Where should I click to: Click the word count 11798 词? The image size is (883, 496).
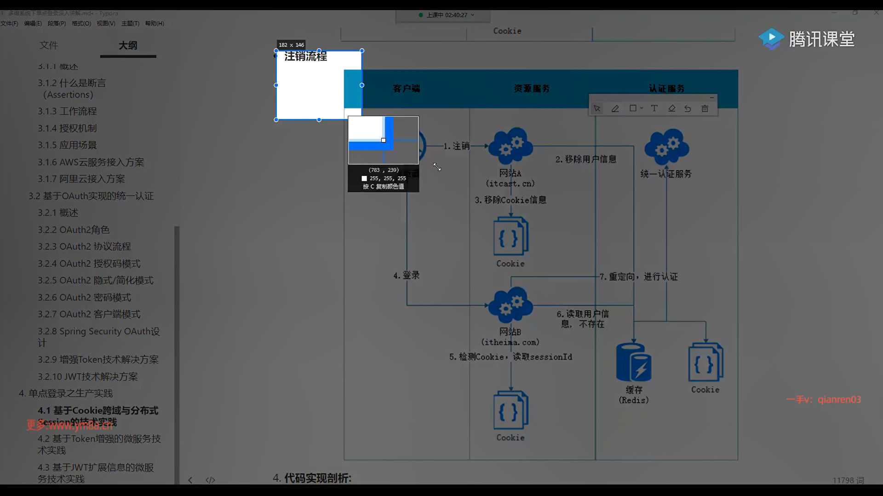pyautogui.click(x=848, y=480)
